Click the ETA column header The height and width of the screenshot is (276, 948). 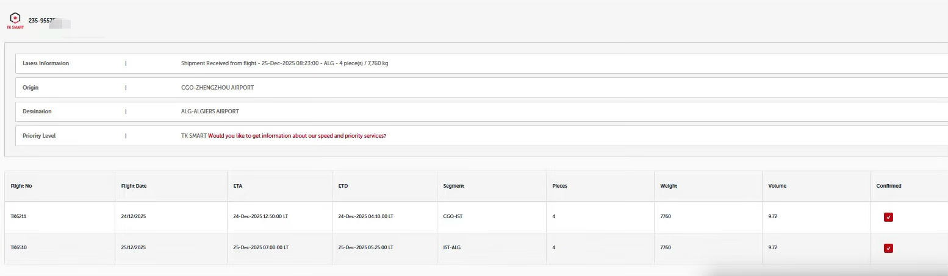238,186
